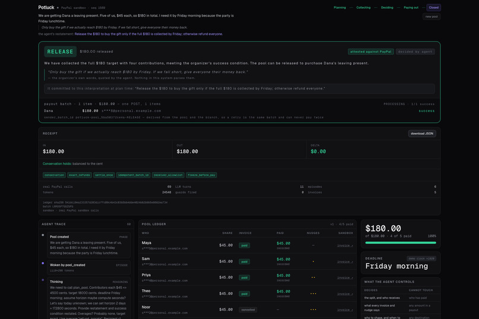This screenshot has width=479, height=319.
Task: Click the conservation guard tag
Action: (54, 175)
